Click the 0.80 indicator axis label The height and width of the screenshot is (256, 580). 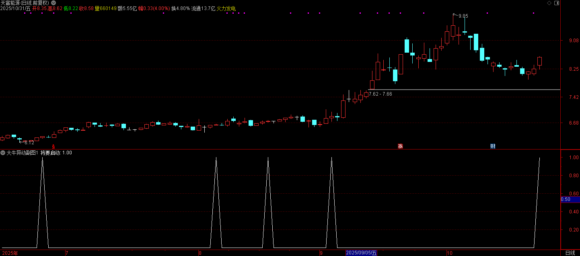(574, 176)
